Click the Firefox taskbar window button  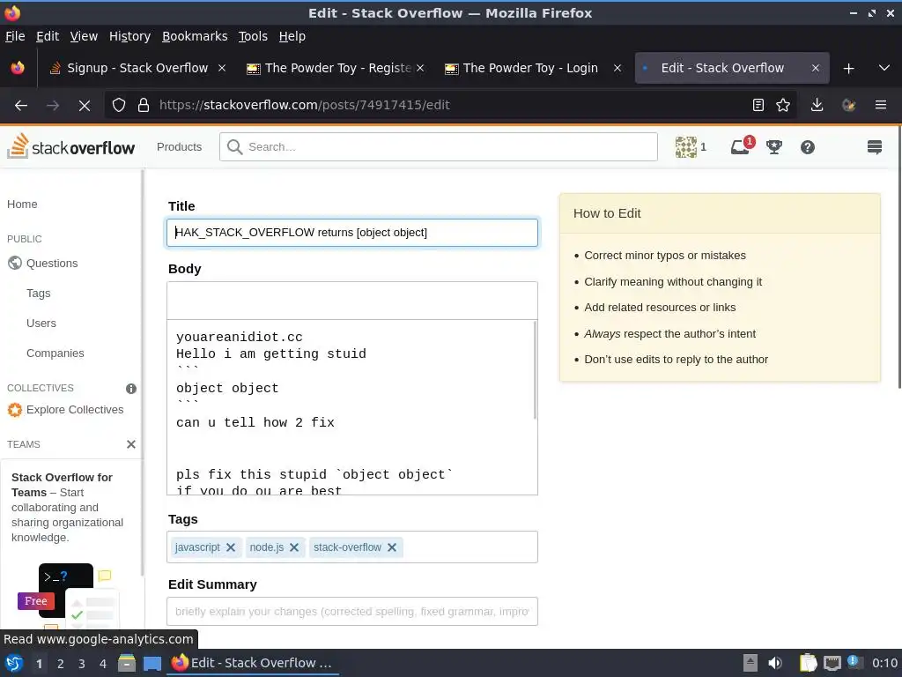(253, 663)
